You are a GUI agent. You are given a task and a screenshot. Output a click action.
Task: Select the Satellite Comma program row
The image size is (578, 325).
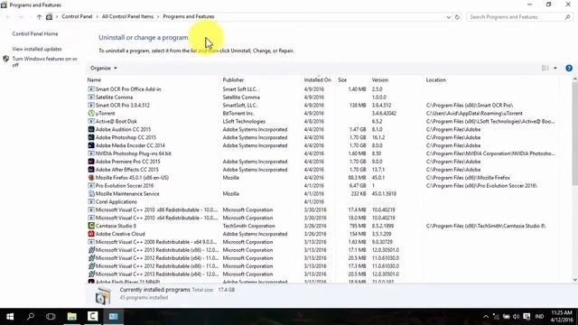click(x=322, y=97)
